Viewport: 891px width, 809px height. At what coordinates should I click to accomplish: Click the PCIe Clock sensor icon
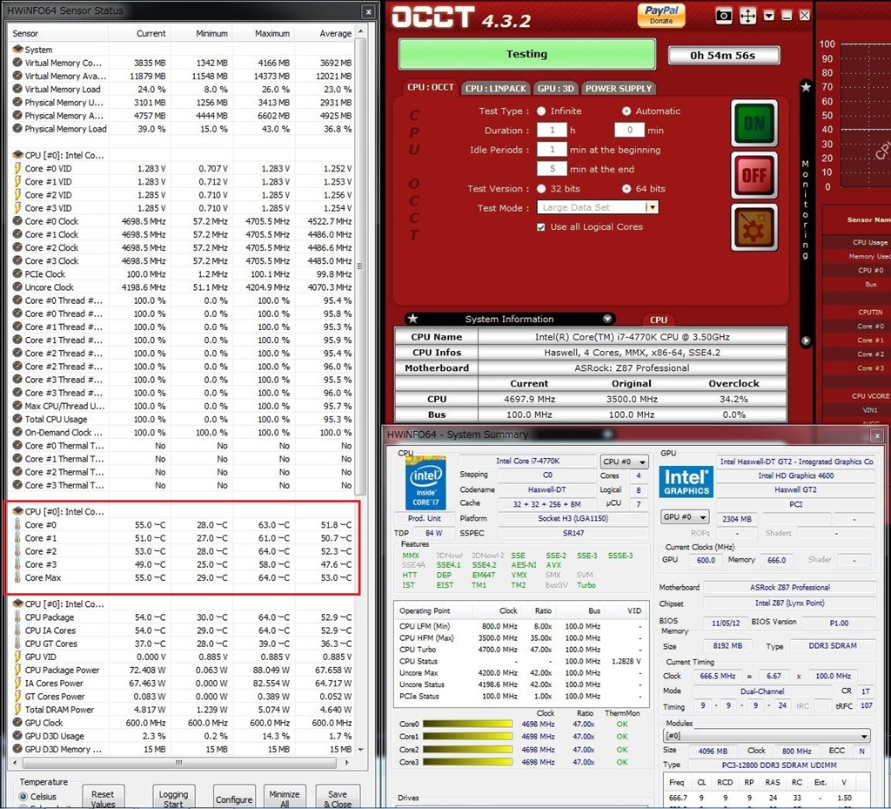(x=17, y=274)
